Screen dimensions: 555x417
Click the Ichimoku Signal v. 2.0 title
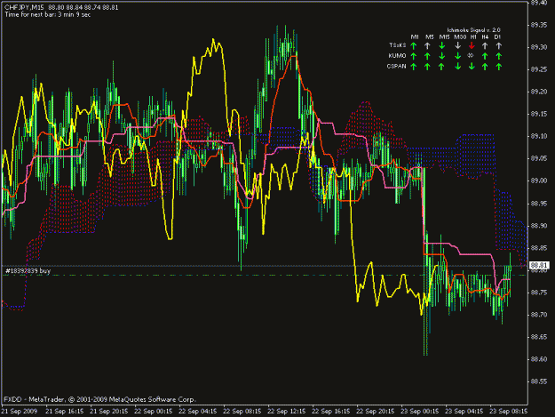pos(473,30)
